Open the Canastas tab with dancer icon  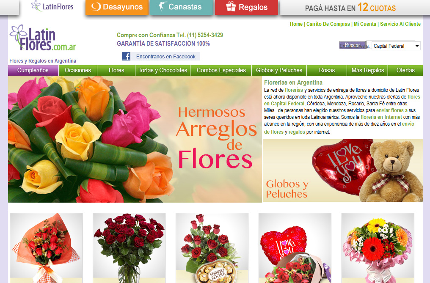[181, 7]
